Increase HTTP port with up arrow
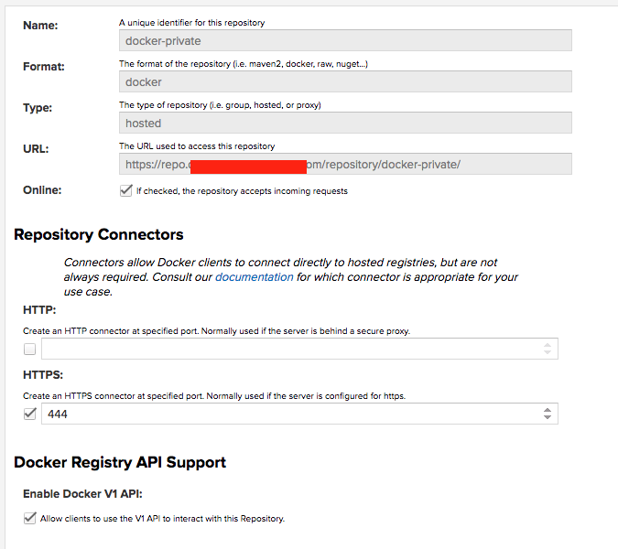Image resolution: width=618 pixels, height=549 pixels. pos(547,344)
